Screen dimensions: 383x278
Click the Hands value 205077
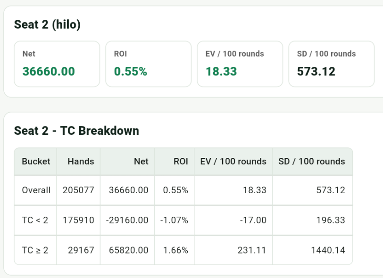(78, 190)
